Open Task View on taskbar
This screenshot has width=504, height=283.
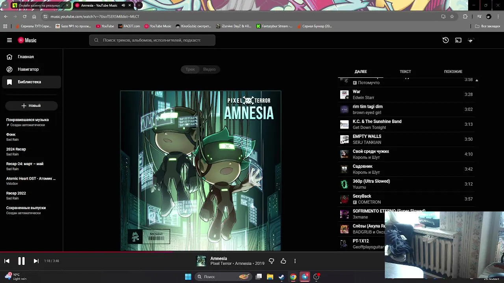[259, 277]
